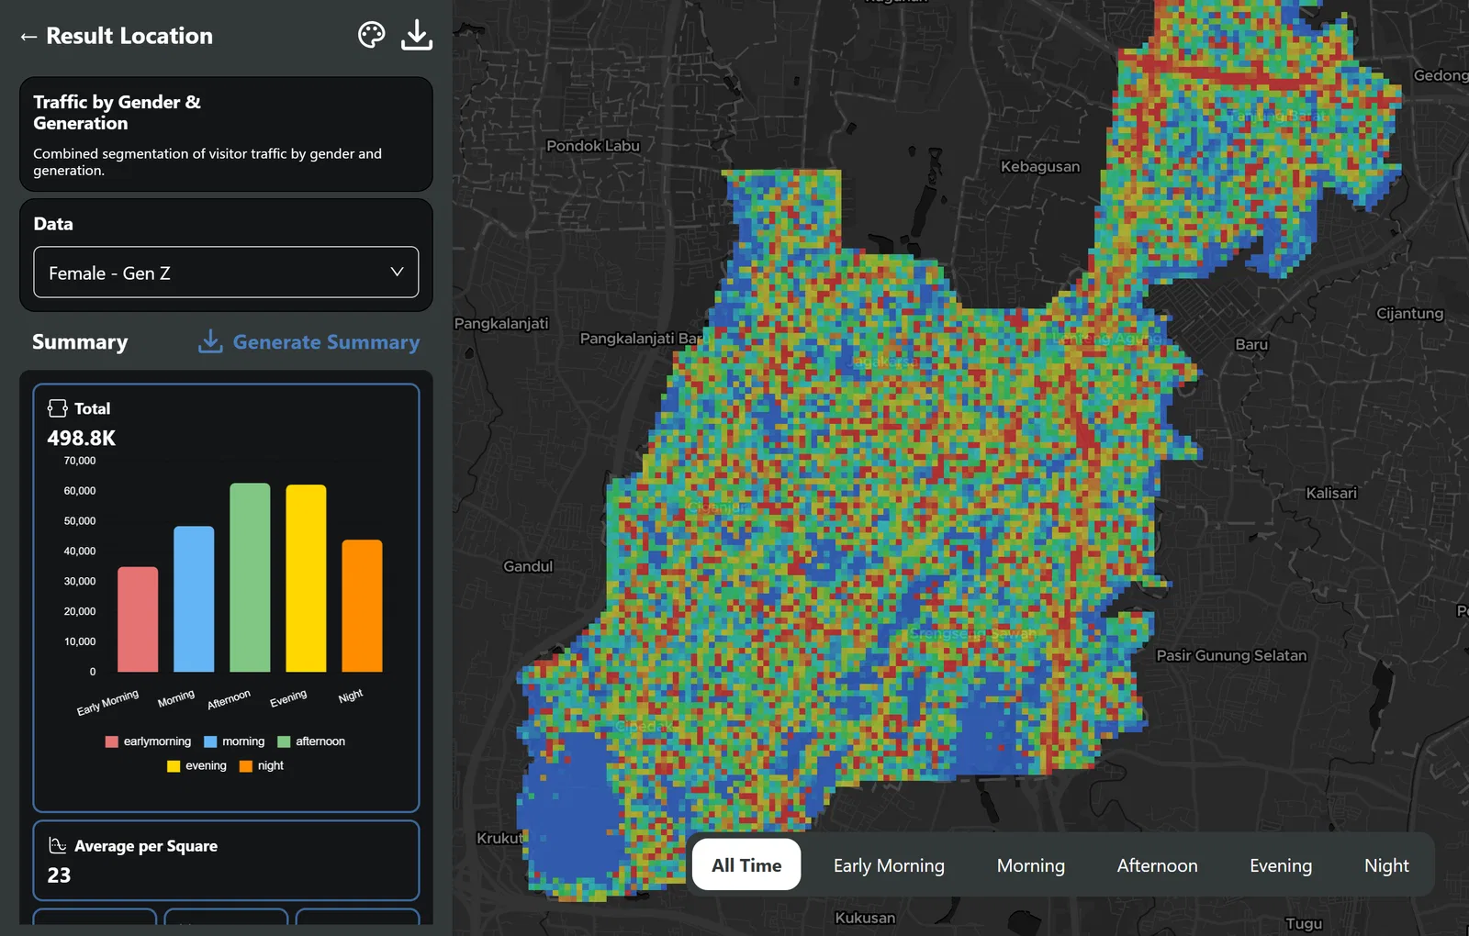
Task: Click the Baru map label
Action: [x=1251, y=345]
